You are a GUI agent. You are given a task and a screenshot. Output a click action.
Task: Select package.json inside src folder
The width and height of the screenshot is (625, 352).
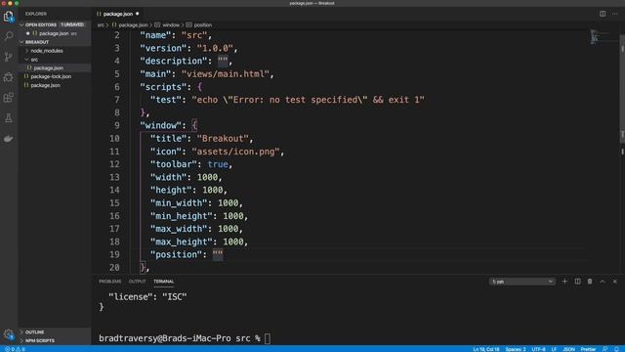48,67
